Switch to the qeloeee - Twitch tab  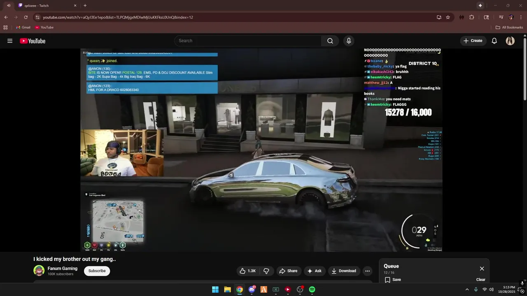[x=47, y=5]
